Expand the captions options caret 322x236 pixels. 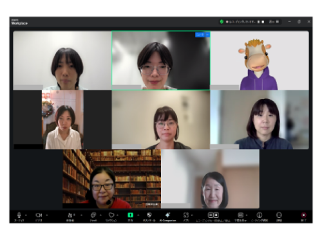(247, 215)
